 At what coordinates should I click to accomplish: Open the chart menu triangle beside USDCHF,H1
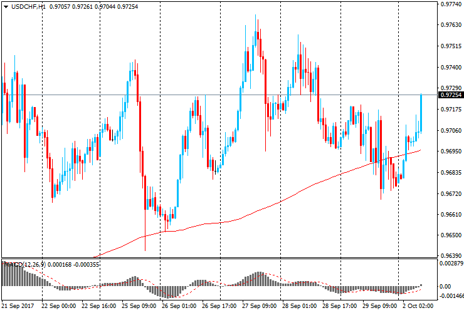click(x=6, y=7)
